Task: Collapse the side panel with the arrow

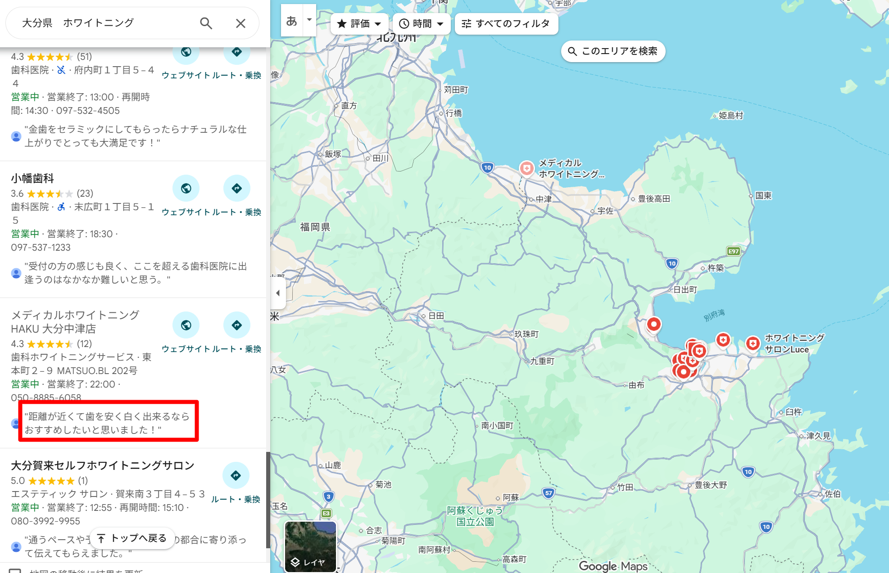Action: click(x=278, y=293)
